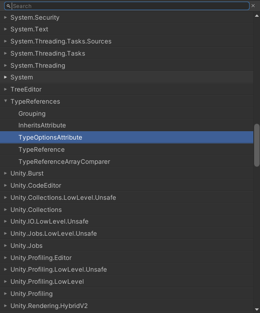Viewport: 260px width, 313px height.
Task: Click the magnifier icon in search box
Action: [x=8, y=6]
